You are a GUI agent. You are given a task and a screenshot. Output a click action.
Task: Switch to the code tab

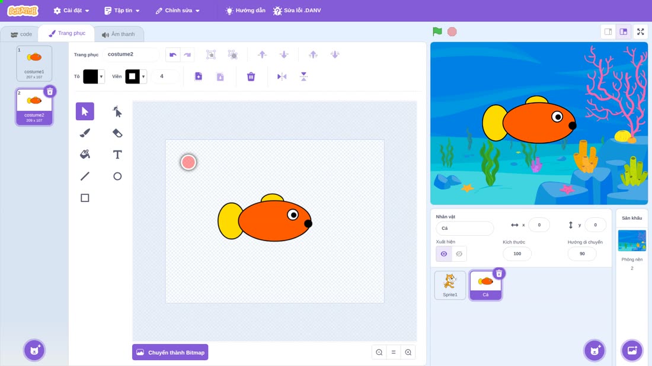[x=21, y=34]
